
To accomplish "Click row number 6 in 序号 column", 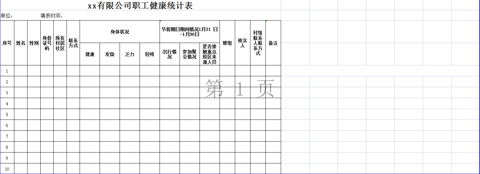I will click(x=7, y=125).
